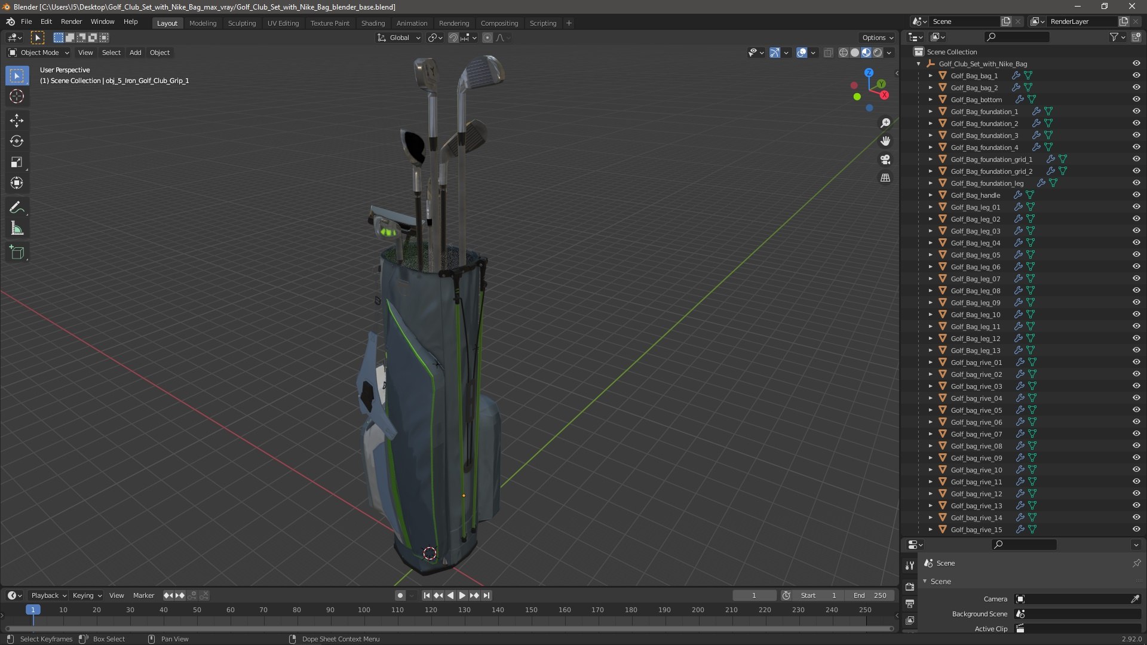Click Marker in timeline header

click(143, 596)
